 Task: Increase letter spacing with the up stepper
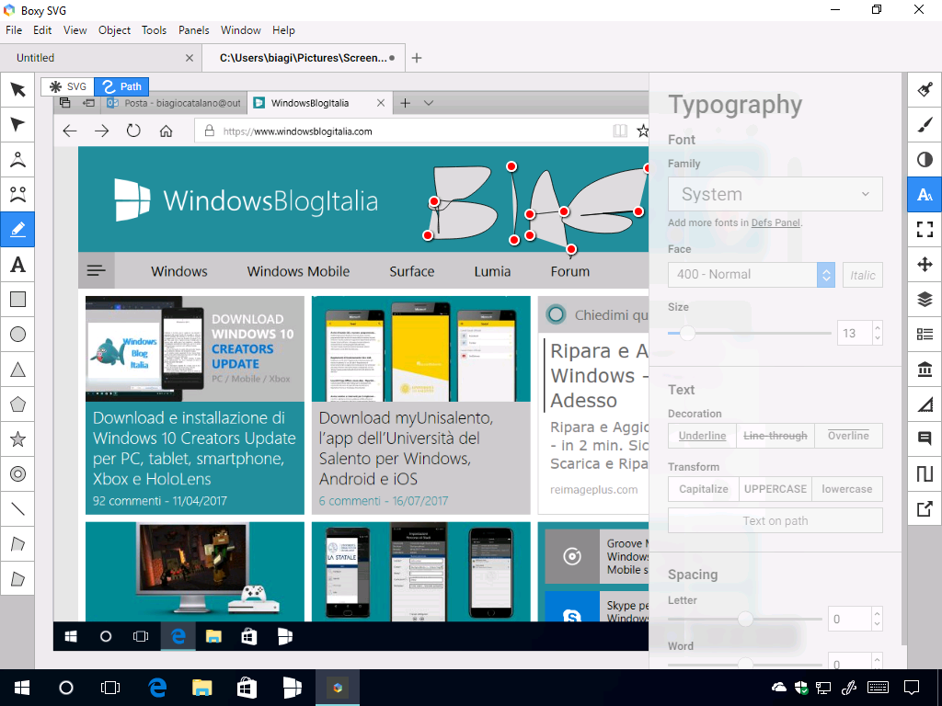(877, 613)
